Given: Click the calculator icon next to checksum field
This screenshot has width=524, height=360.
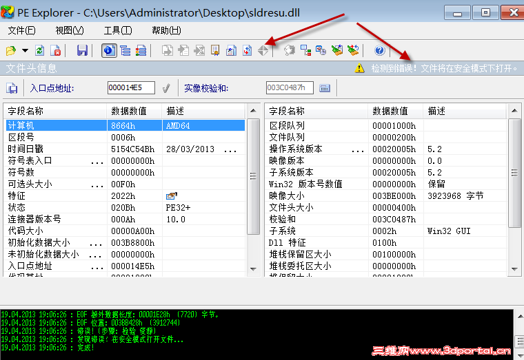Looking at the screenshot, I should 325,88.
